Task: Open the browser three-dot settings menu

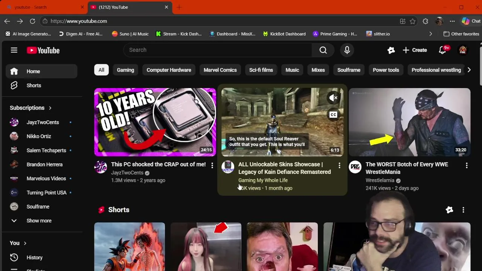Action: pyautogui.click(x=452, y=21)
